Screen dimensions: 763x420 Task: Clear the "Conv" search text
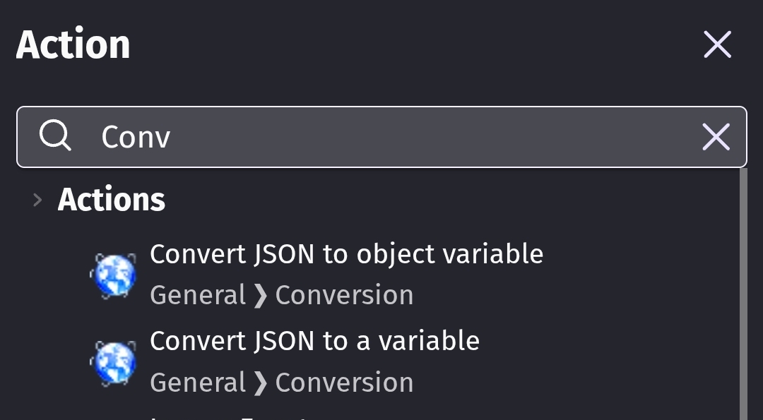(716, 137)
